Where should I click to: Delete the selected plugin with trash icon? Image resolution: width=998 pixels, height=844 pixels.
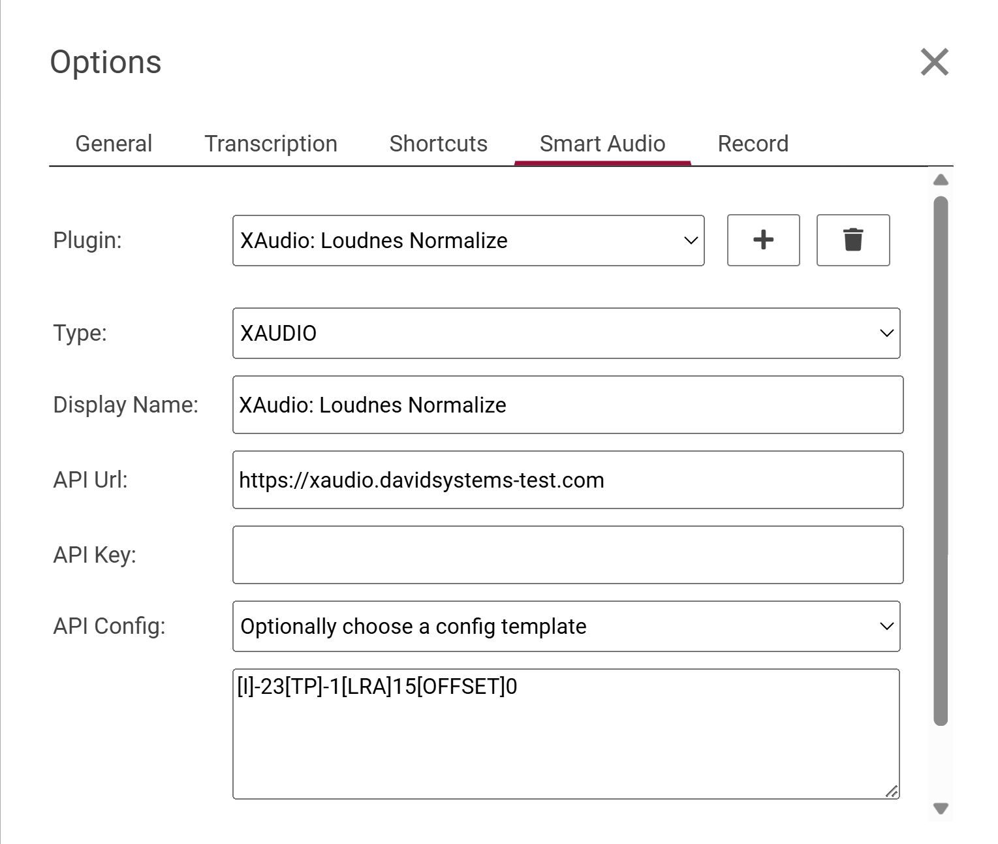[x=852, y=240]
